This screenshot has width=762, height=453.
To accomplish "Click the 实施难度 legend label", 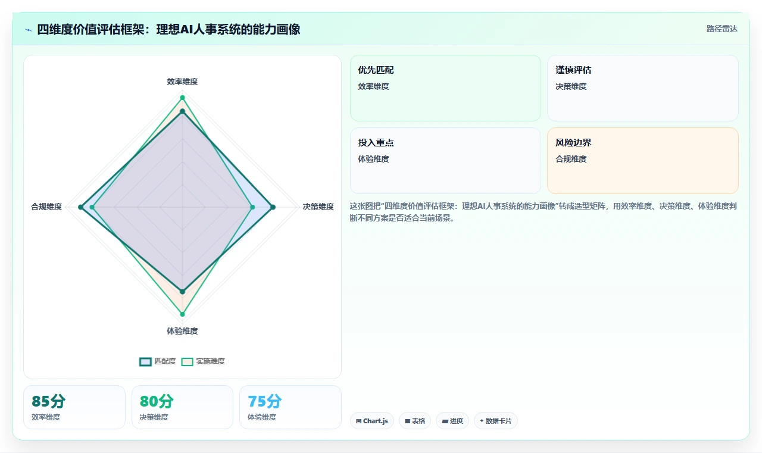I will pyautogui.click(x=210, y=361).
